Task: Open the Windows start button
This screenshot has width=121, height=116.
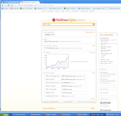Action: click(x=5, y=114)
